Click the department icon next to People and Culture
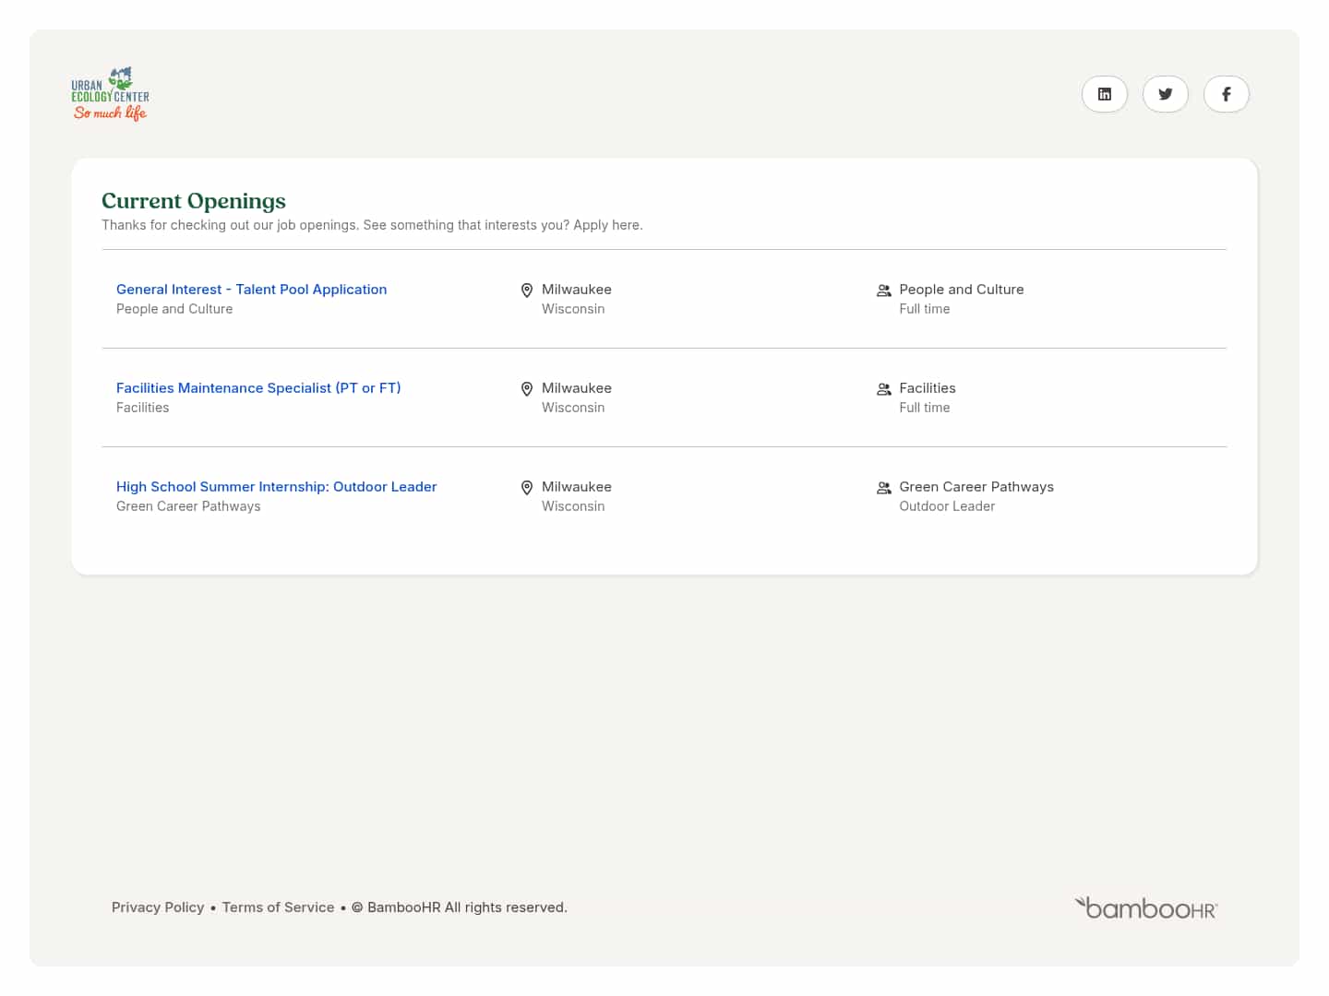 883,290
